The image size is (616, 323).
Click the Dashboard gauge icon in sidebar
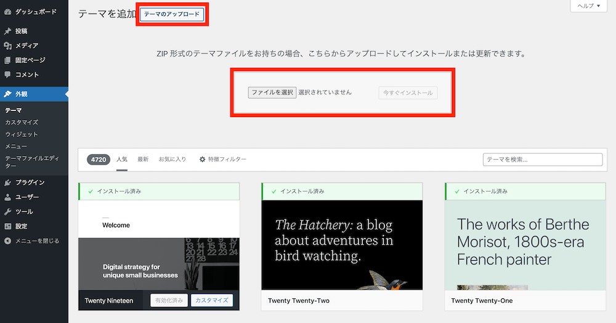(7, 12)
